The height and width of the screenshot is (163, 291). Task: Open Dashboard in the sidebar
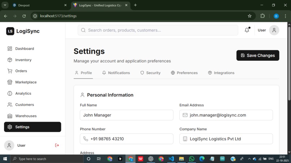(x=32, y=49)
